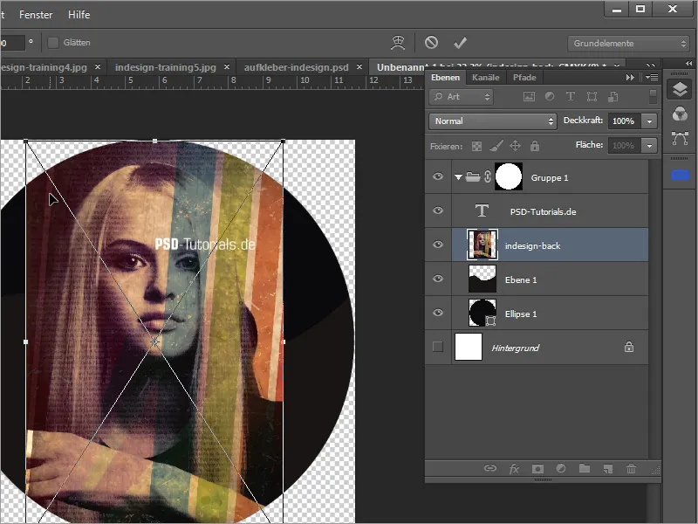Click the rotation angle input field

(x=11, y=43)
